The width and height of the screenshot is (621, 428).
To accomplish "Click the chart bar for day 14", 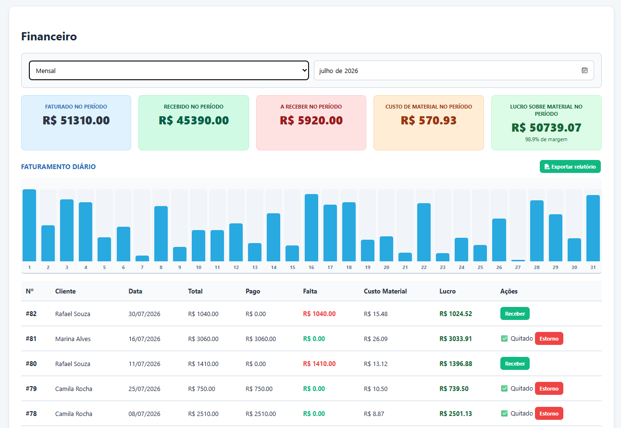I will 273,237.
